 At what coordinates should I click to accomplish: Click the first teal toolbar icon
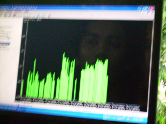click(x=38, y=16)
